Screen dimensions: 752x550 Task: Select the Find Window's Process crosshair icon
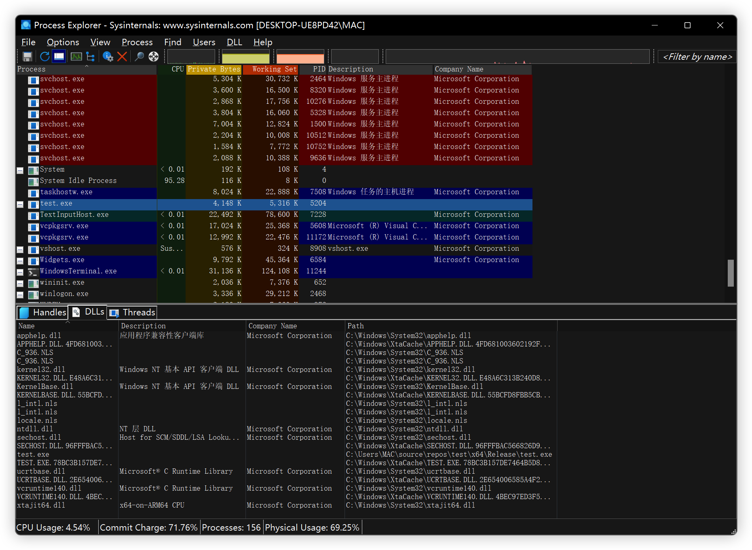154,57
